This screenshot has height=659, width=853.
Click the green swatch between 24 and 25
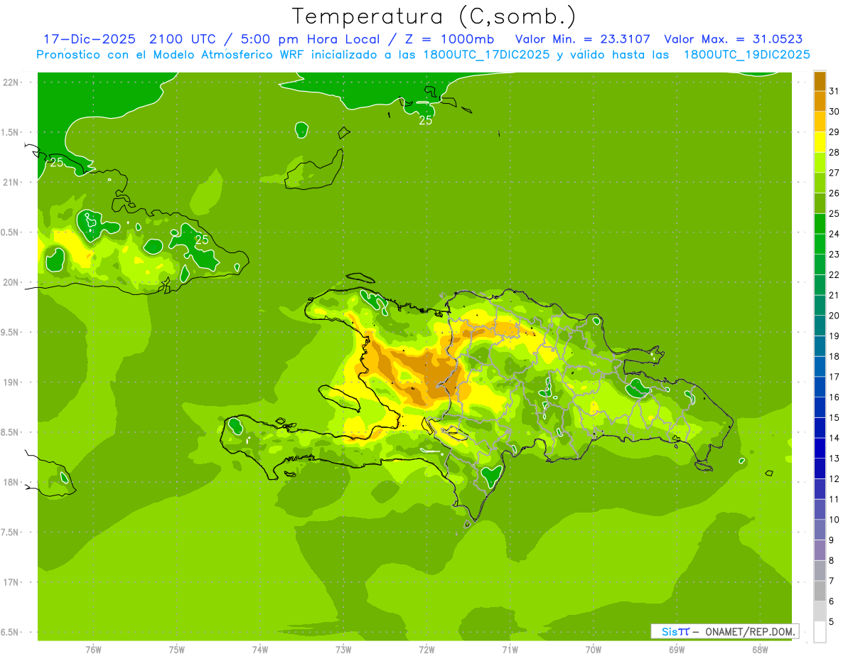point(820,223)
